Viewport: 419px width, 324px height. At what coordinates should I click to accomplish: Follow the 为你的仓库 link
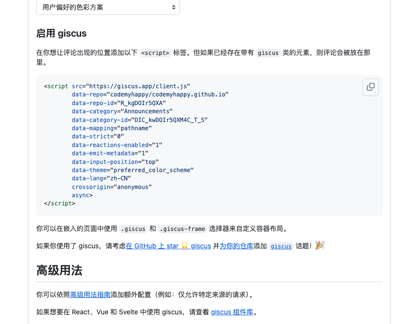click(236, 246)
